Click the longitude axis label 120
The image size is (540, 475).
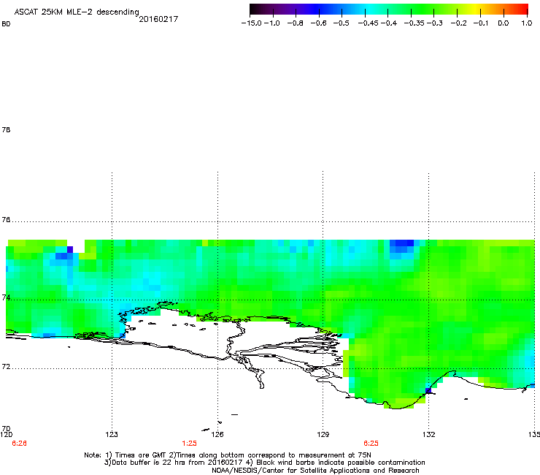point(6,434)
